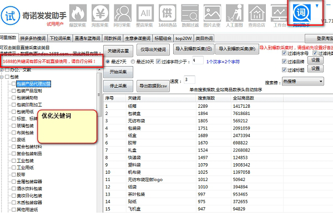Select the 美妆日化包装 tree item
The width and height of the screenshot is (333, 221).
pos(29,195)
